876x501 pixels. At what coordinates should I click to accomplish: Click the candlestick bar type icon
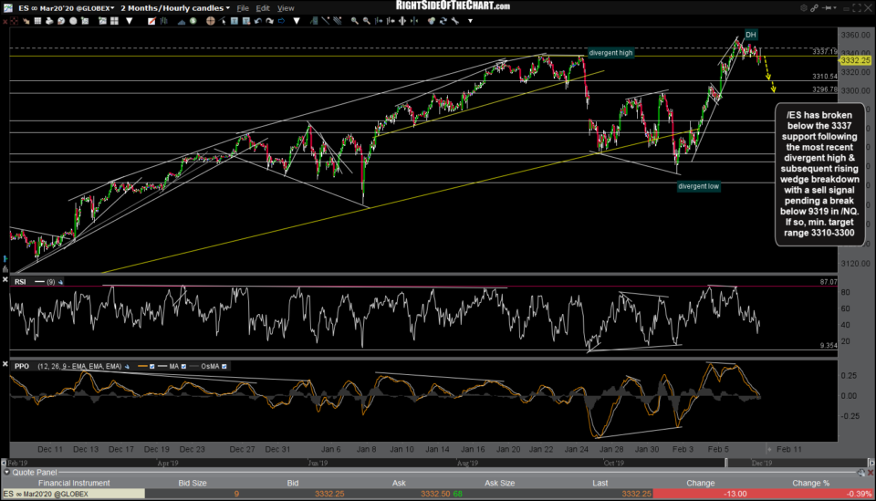click(x=163, y=21)
